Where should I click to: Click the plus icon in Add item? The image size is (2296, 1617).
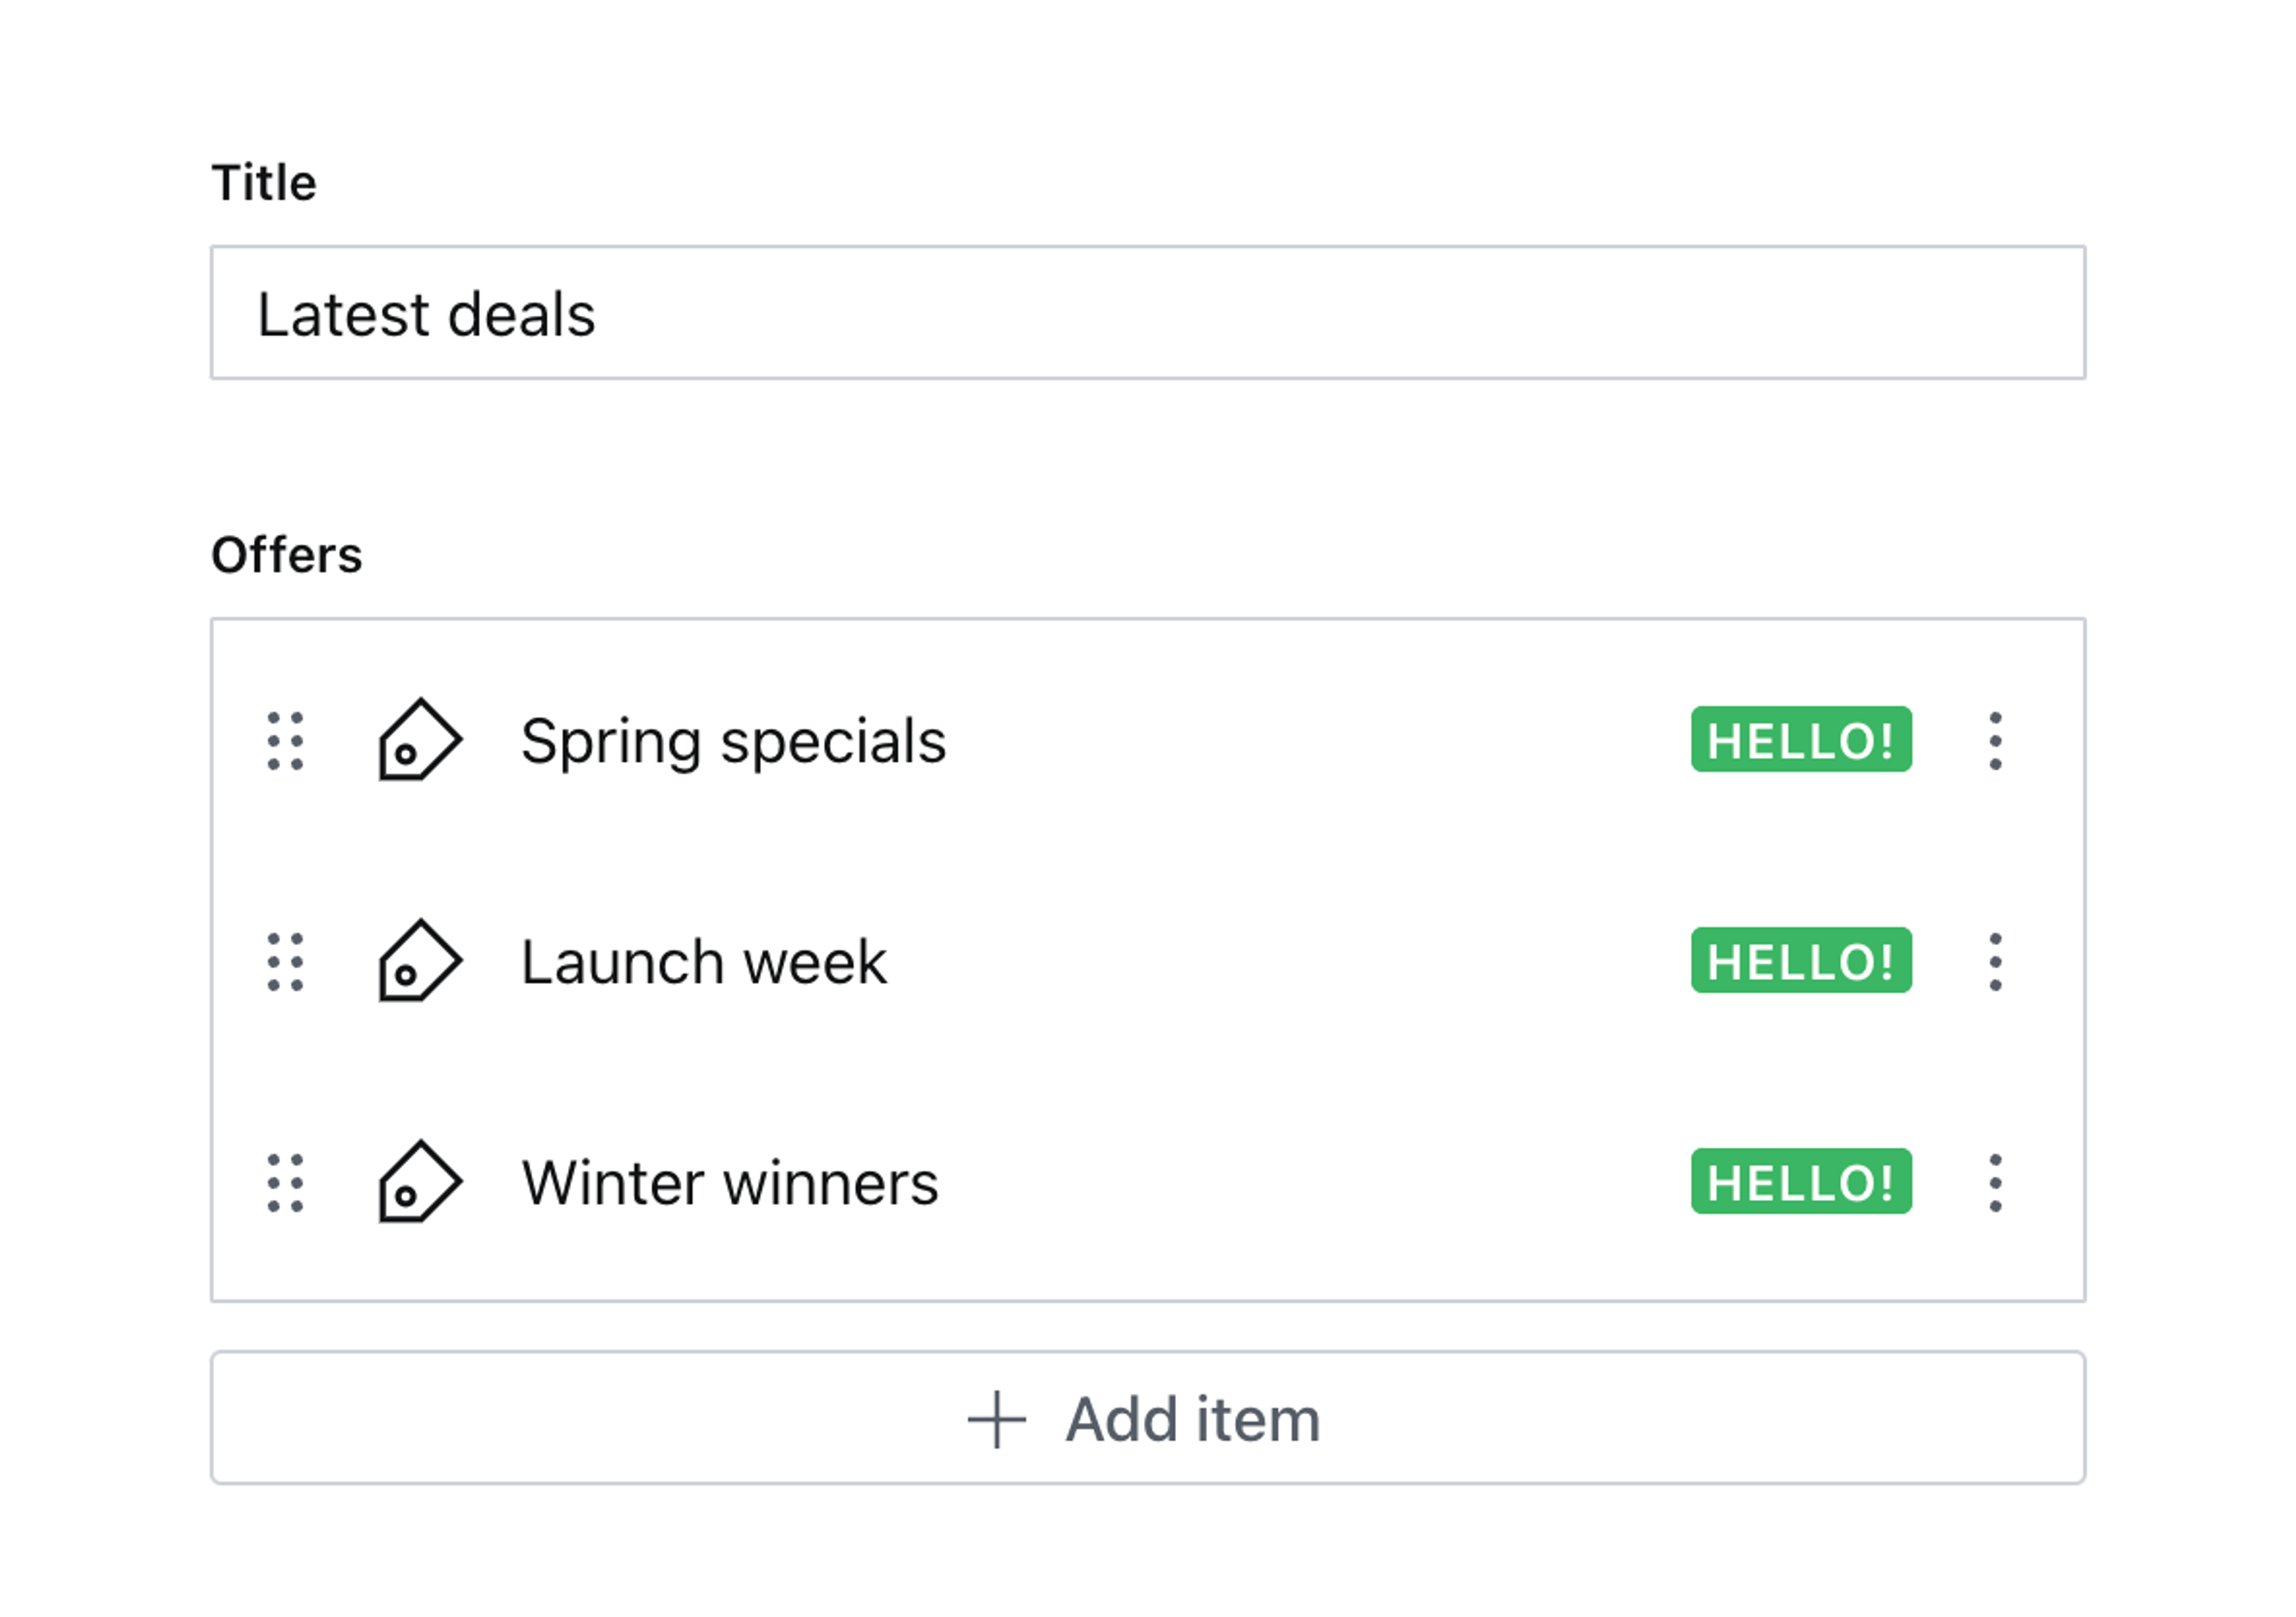pos(996,1419)
